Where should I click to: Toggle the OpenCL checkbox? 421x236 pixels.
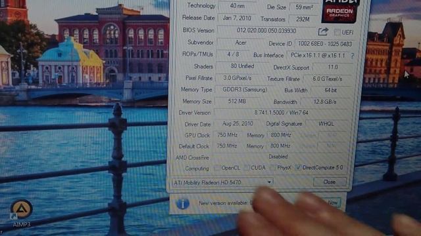click(217, 168)
